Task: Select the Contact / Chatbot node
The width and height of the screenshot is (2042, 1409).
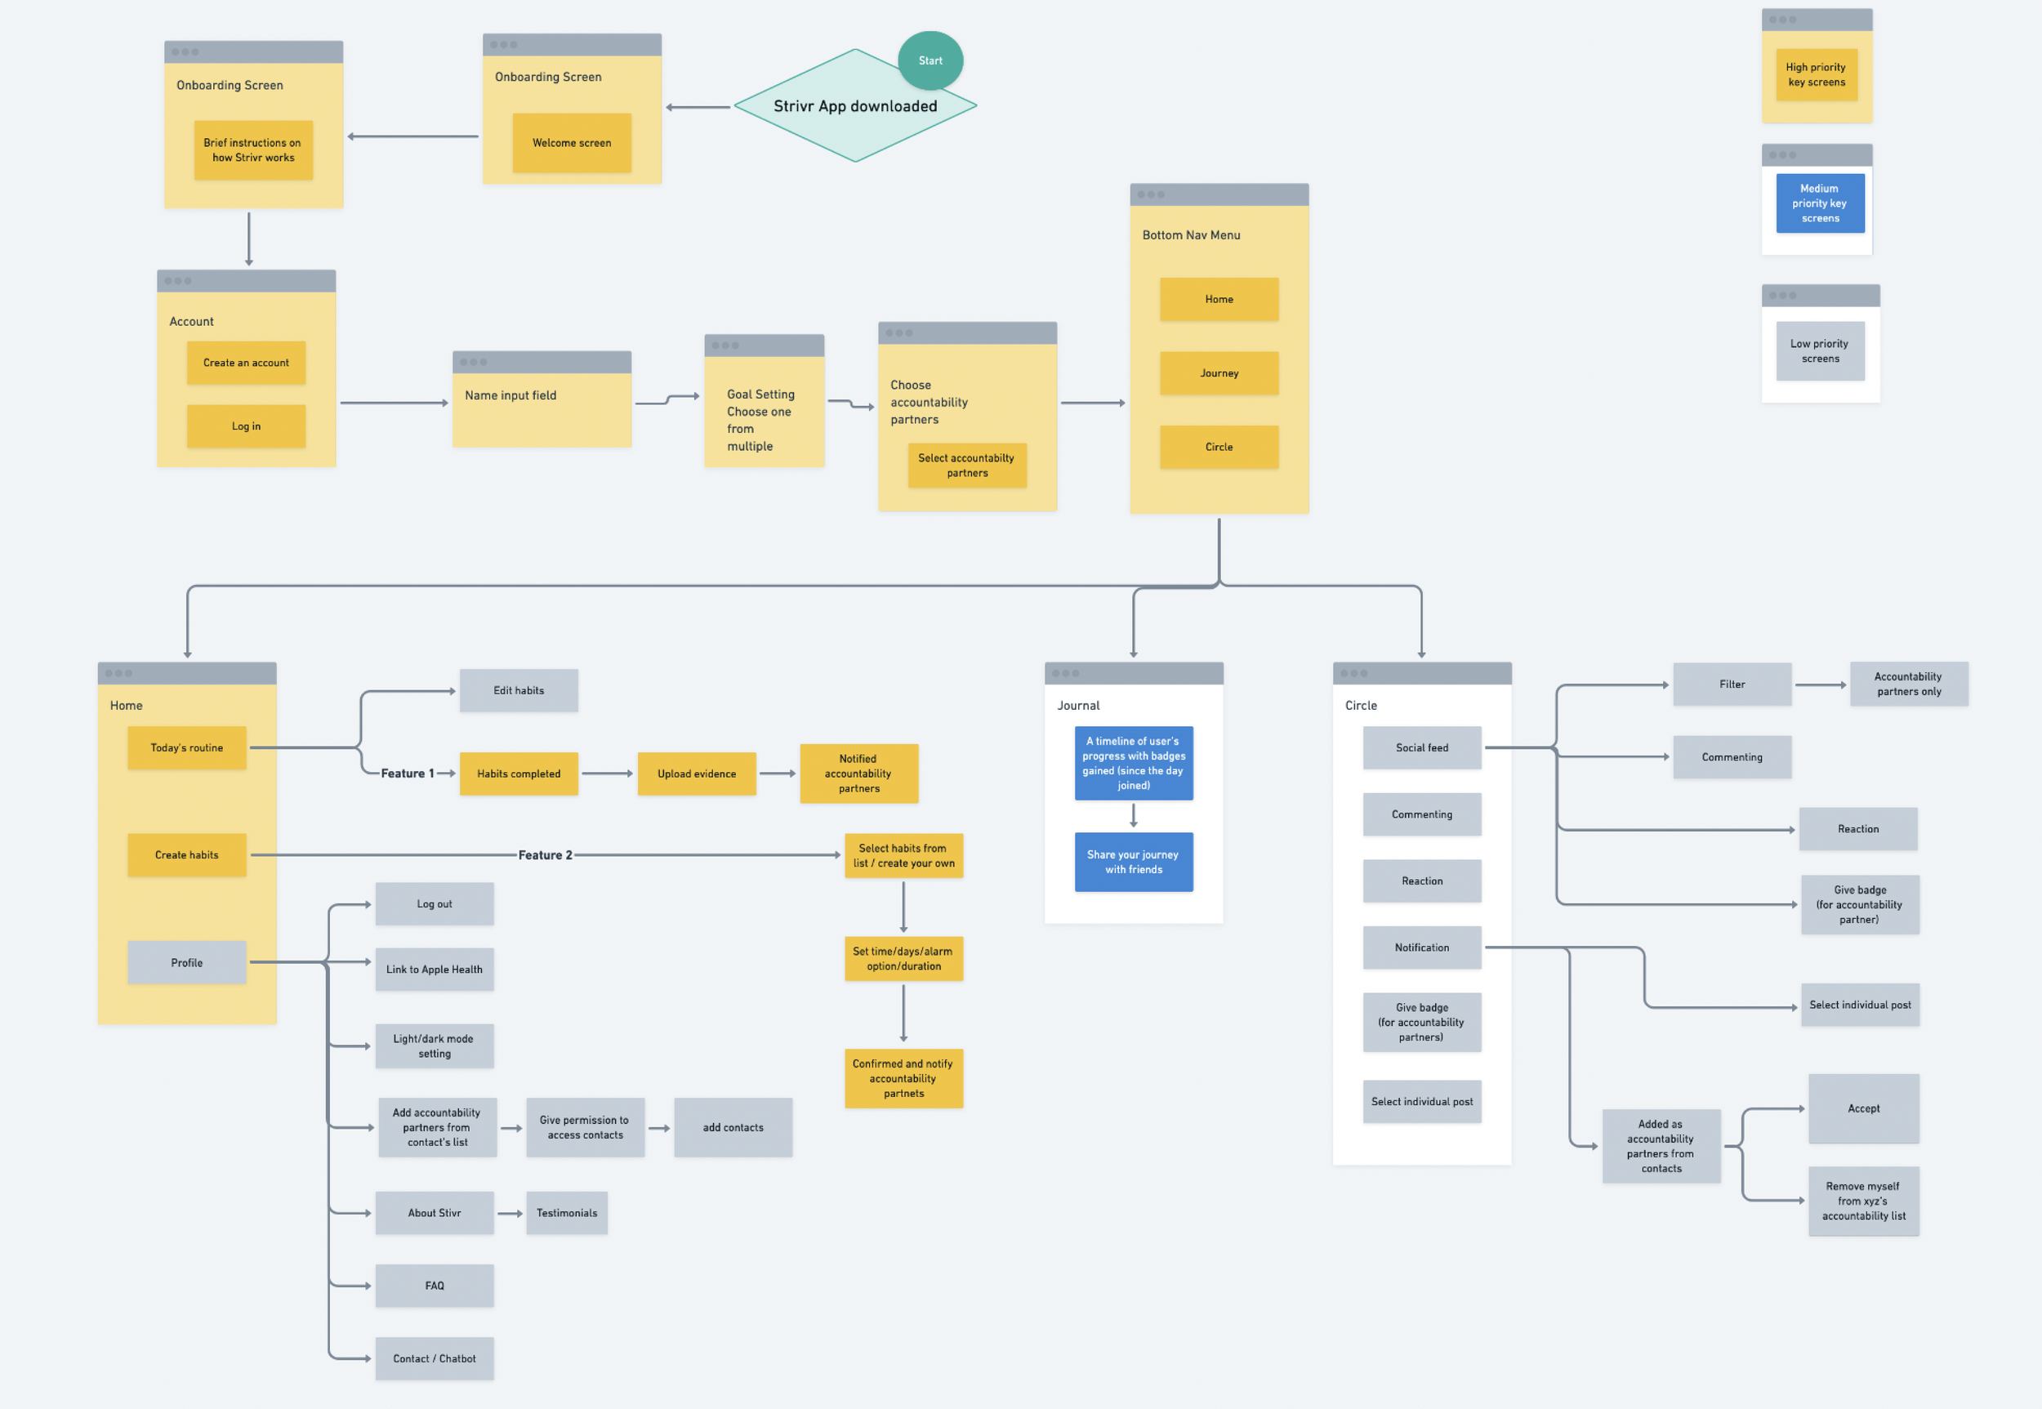Action: click(434, 1358)
